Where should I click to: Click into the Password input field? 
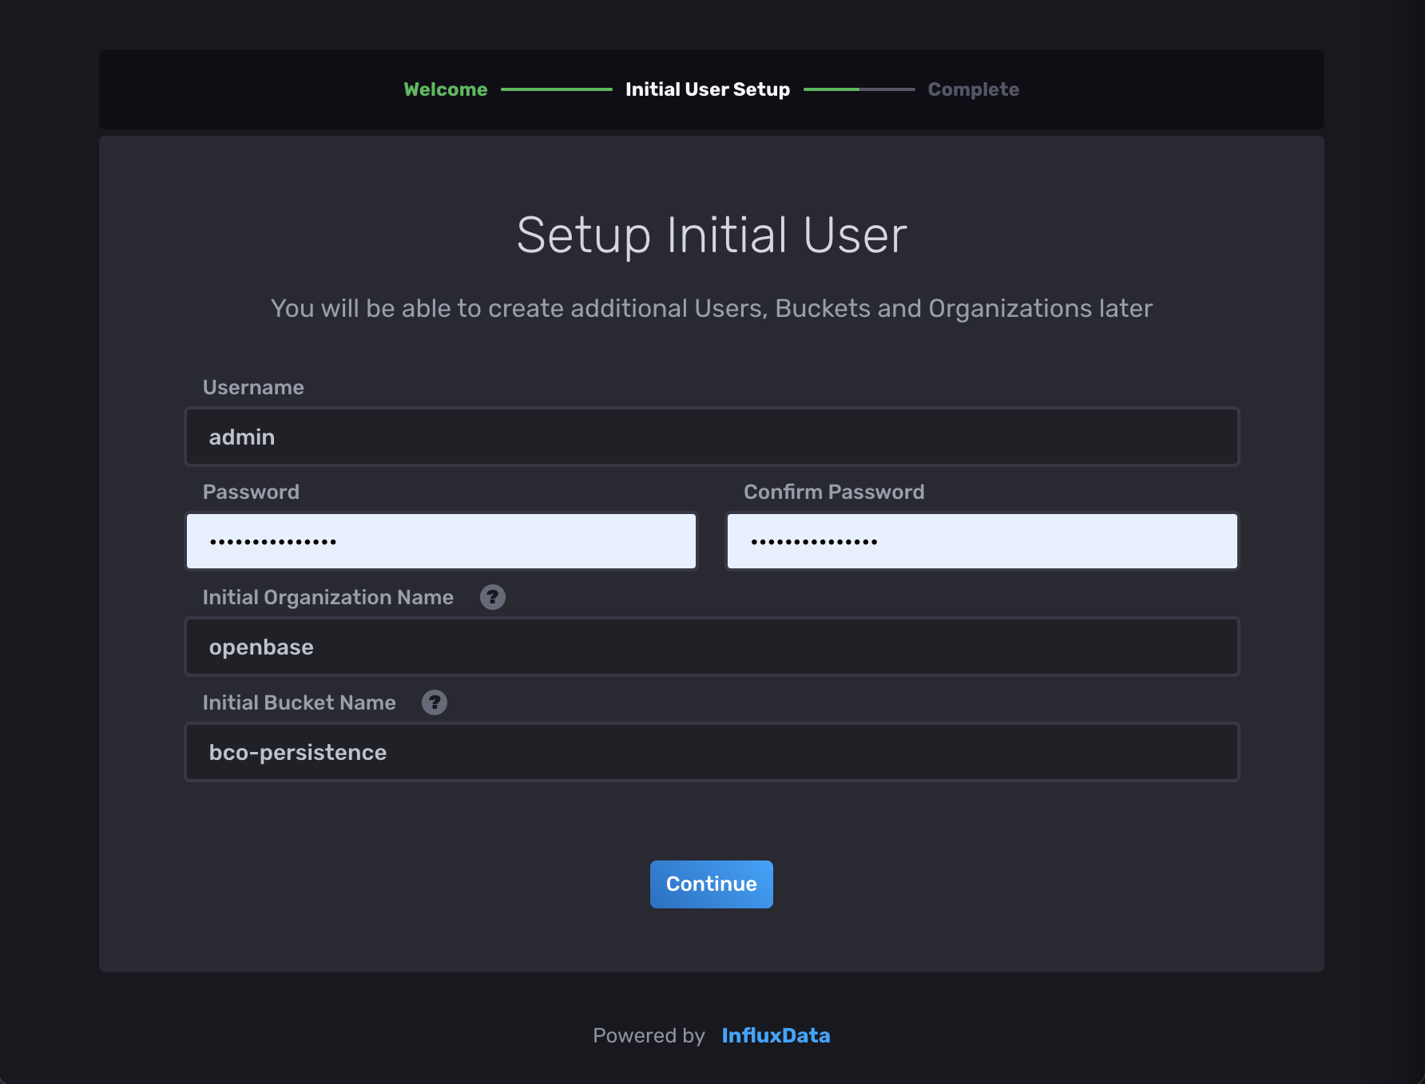[441, 541]
